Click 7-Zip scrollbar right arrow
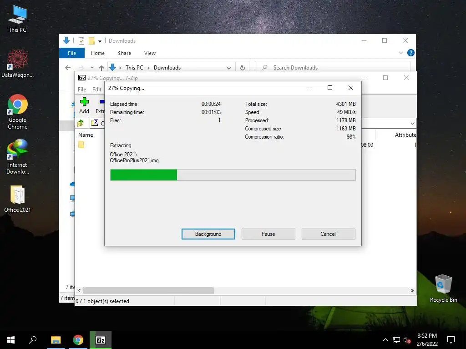The width and height of the screenshot is (466, 349). pos(412,290)
